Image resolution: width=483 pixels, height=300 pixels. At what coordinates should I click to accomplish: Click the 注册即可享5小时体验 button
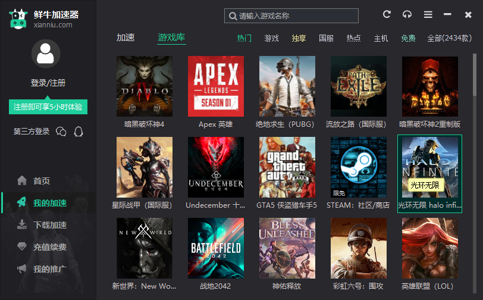tap(48, 107)
